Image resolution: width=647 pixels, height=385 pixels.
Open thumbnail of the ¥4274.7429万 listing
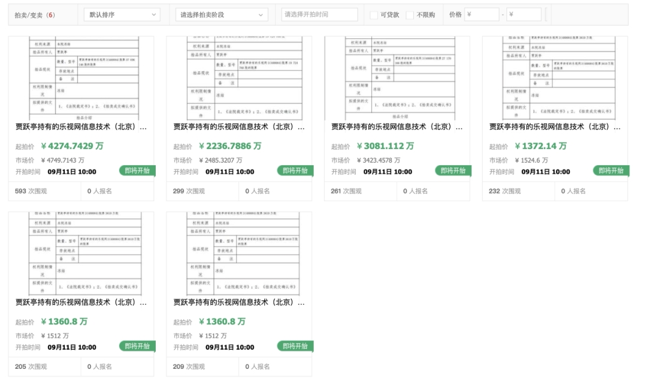(81, 78)
